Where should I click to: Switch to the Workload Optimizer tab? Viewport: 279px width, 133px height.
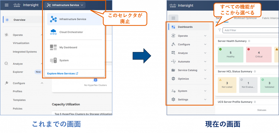pos(245,18)
